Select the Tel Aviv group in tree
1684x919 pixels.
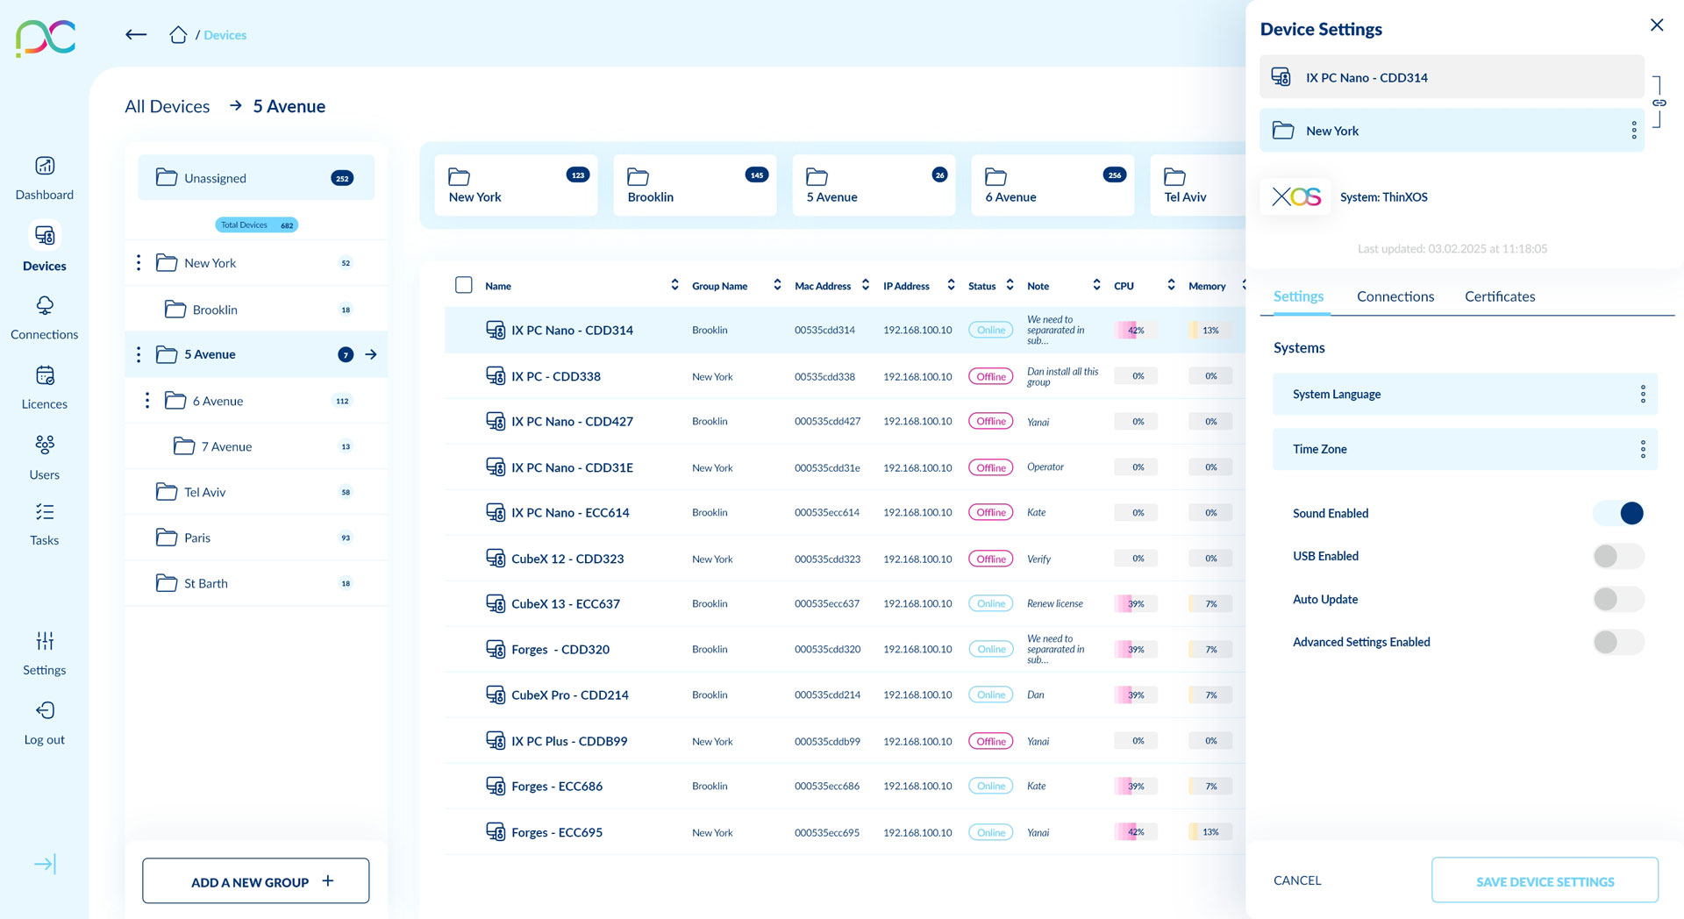coord(205,492)
